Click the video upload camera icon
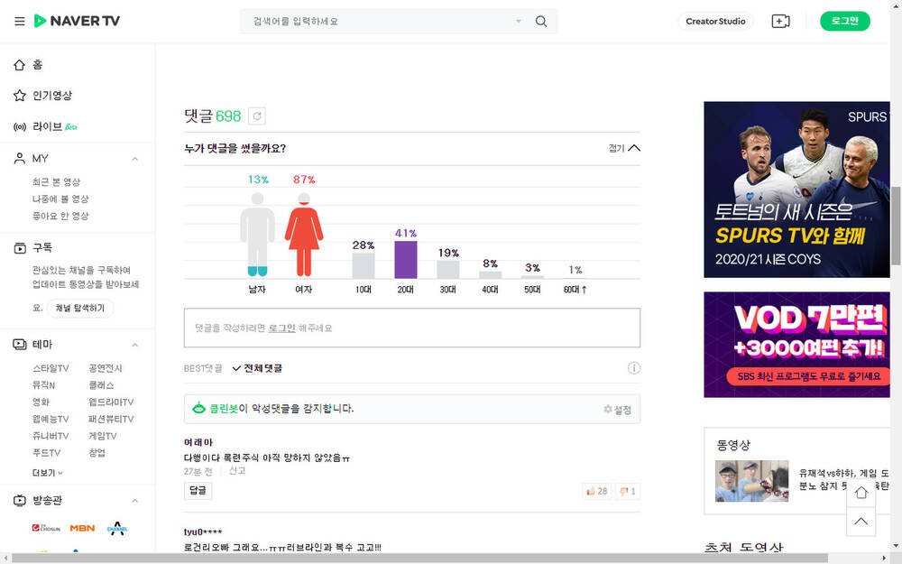This screenshot has height=564, width=902. click(780, 22)
